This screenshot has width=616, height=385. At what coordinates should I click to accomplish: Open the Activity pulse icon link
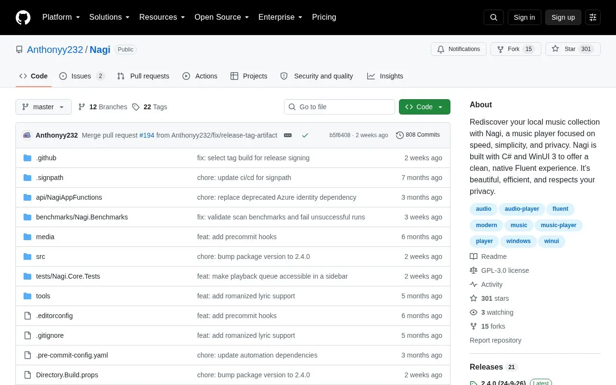pos(474,284)
